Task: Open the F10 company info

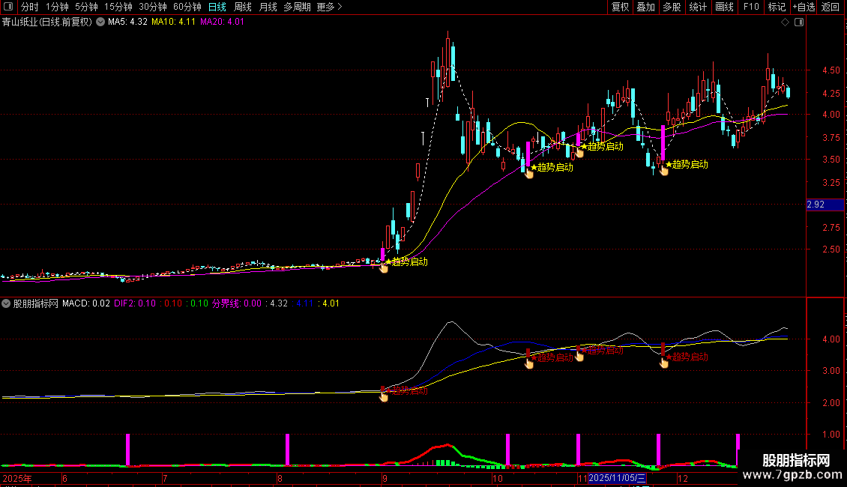Action: click(751, 7)
